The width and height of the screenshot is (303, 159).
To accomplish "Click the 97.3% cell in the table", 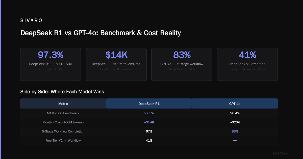I will point(149,113).
